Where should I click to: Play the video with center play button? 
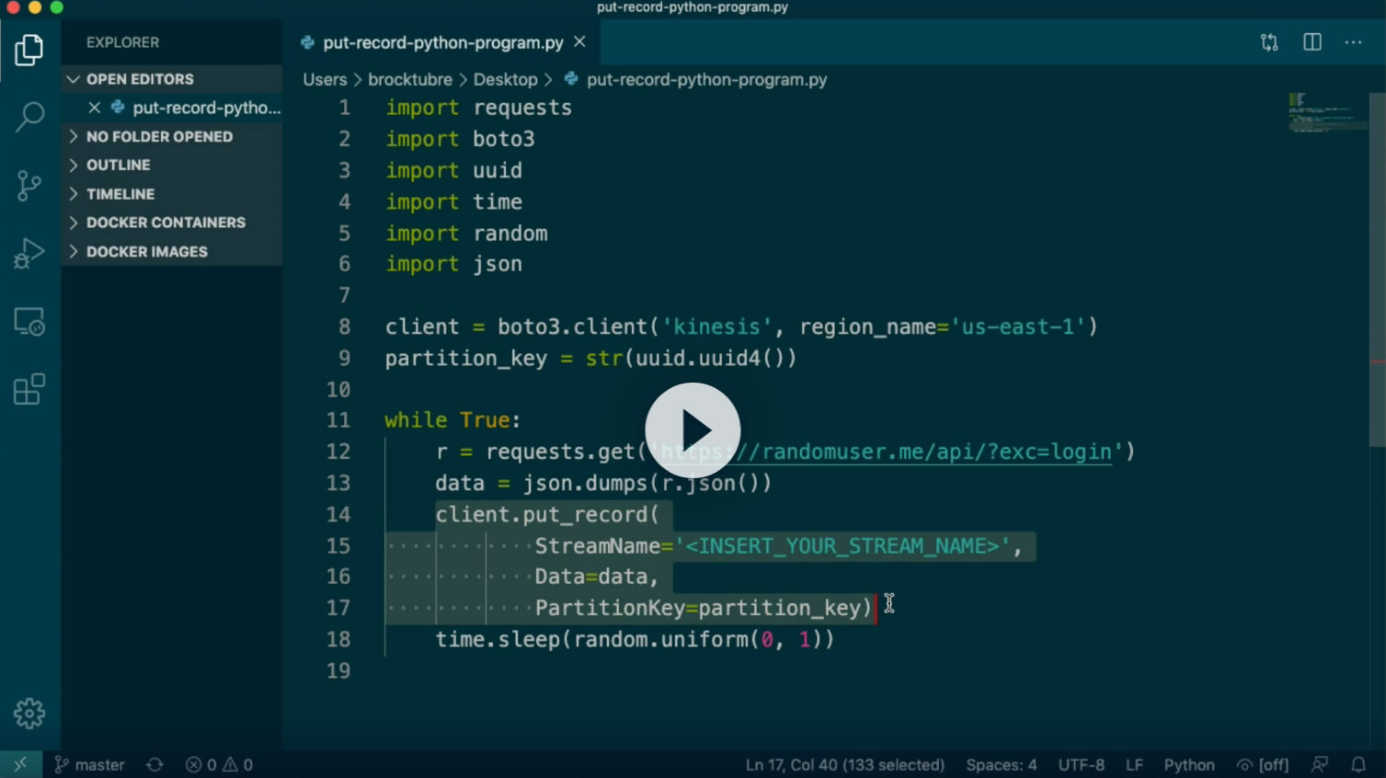693,430
